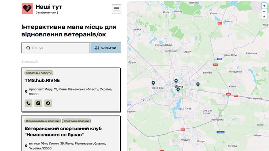The height and width of the screenshot is (151, 269).
Task: Zoom out on the map
Action: point(264,11)
